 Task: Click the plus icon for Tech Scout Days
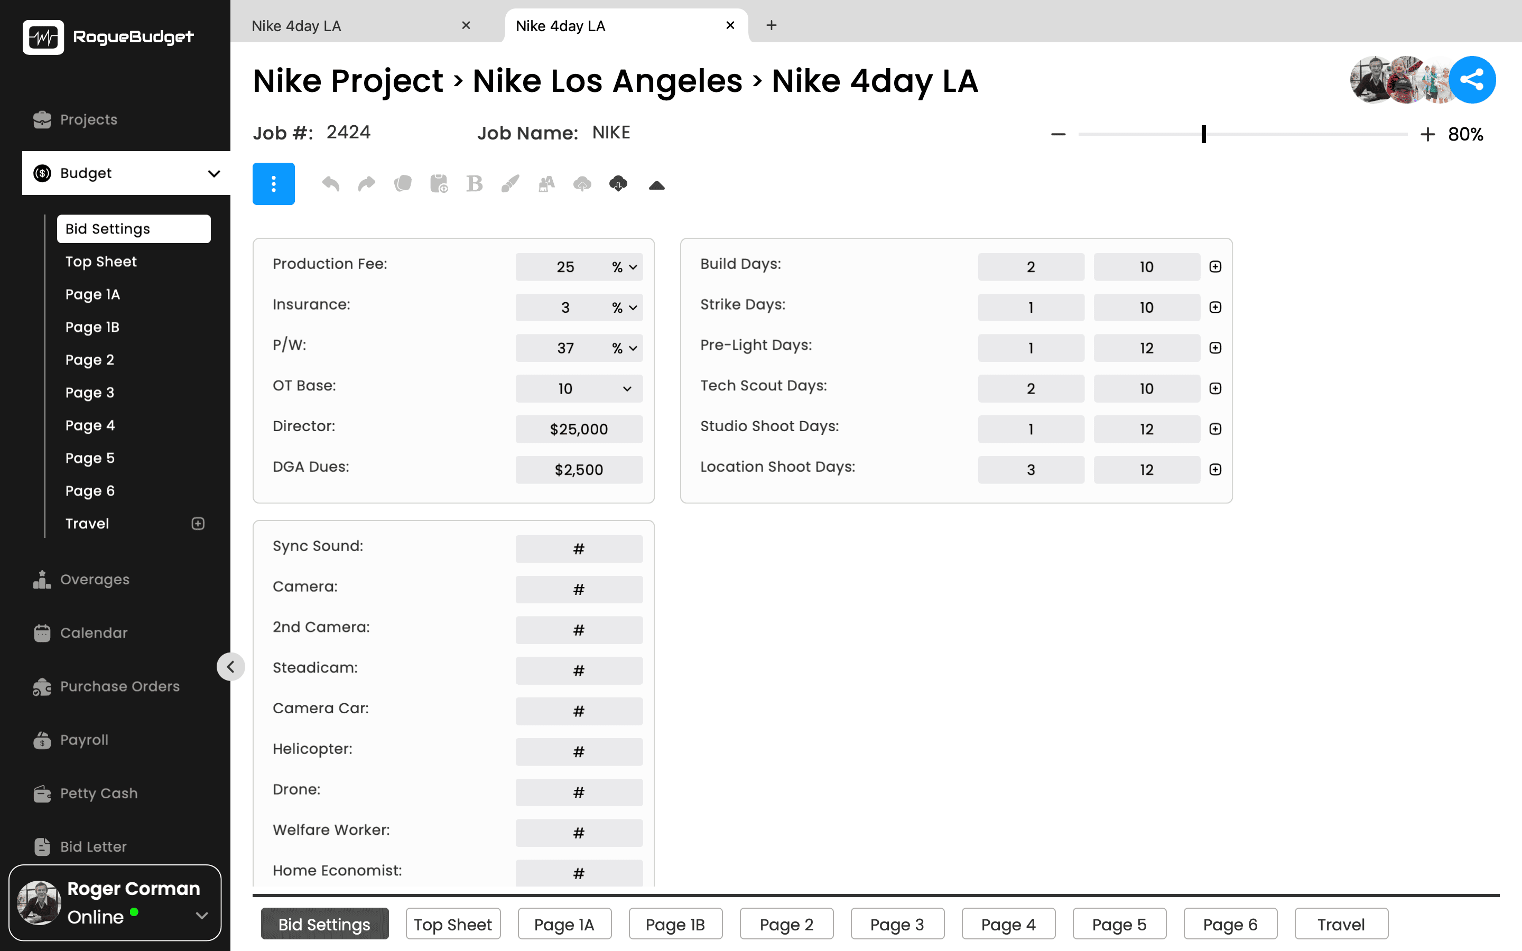(x=1215, y=388)
